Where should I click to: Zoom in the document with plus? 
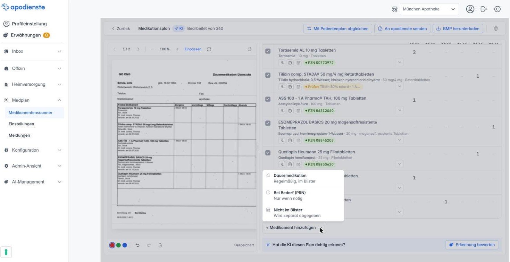(177, 49)
